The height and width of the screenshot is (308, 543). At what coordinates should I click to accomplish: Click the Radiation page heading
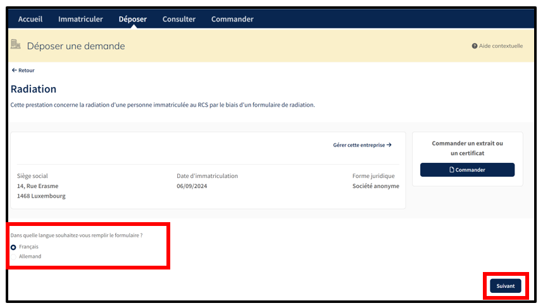[34, 89]
